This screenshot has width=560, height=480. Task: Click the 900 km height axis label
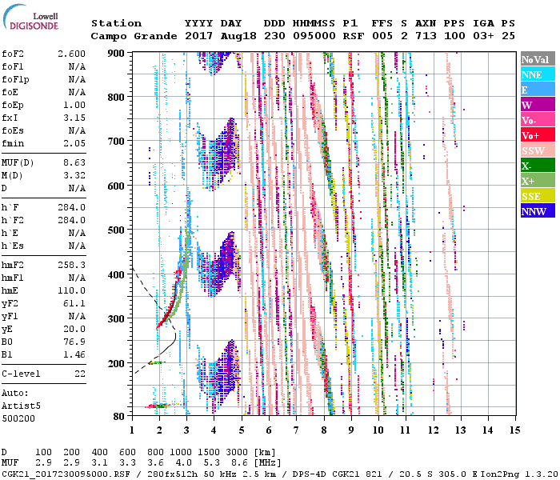click(x=118, y=54)
